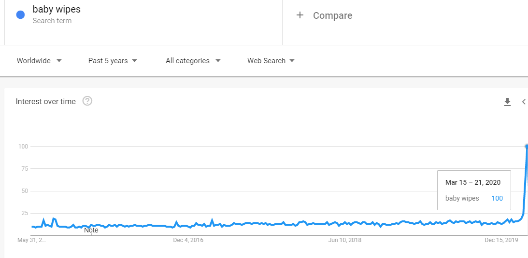Download the Interest over time chart data
528x258 pixels.
507,102
